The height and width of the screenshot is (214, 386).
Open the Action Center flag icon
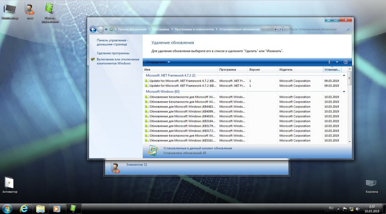345,209
